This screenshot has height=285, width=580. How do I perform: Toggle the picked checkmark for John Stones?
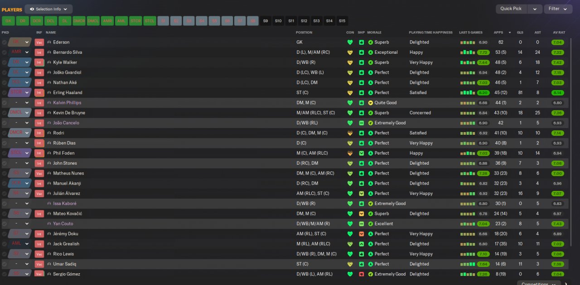(x=4, y=163)
